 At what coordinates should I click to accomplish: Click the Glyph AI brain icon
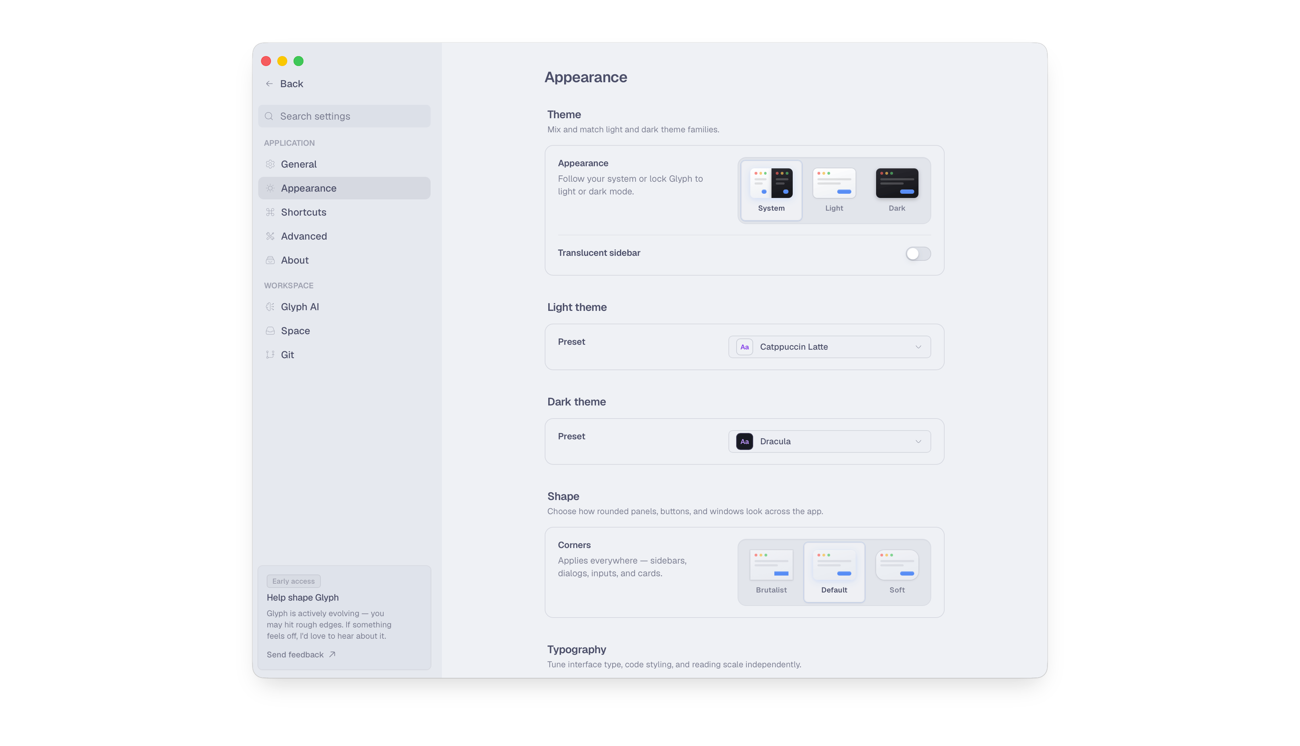(270, 307)
